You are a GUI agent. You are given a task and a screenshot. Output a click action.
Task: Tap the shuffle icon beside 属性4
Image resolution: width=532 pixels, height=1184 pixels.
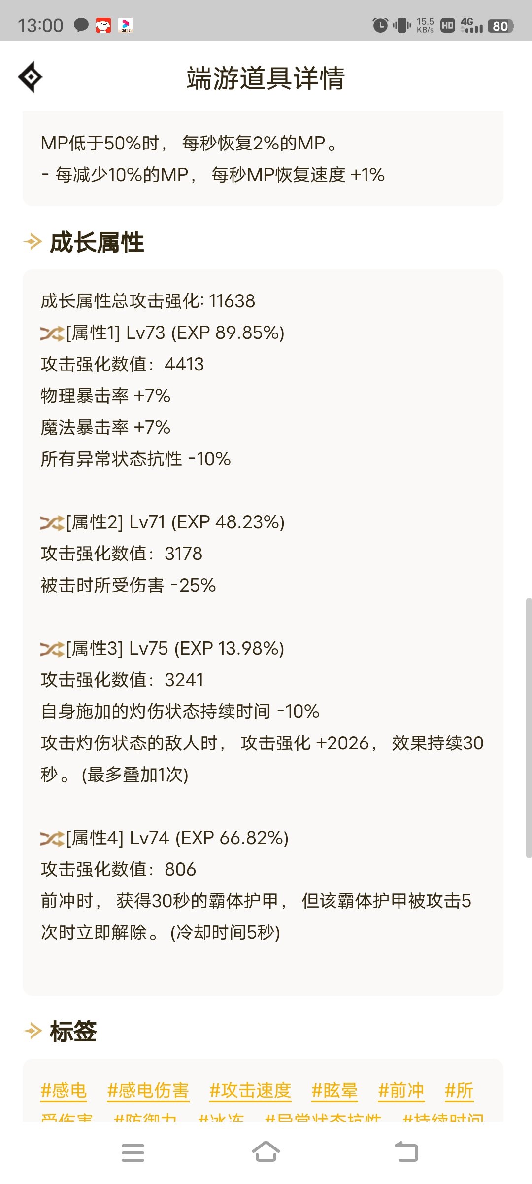[52, 839]
